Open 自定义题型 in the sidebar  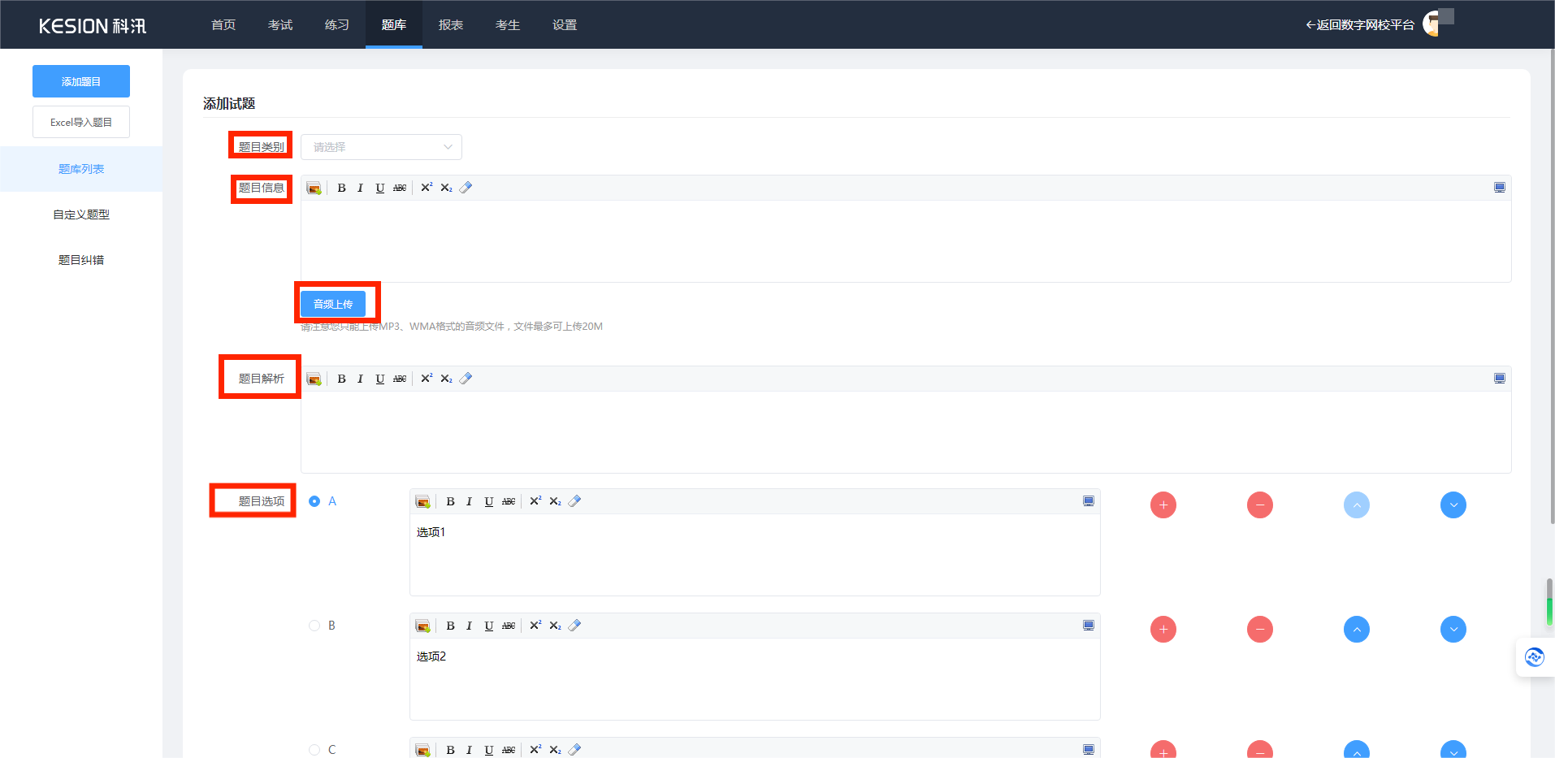[x=81, y=214]
